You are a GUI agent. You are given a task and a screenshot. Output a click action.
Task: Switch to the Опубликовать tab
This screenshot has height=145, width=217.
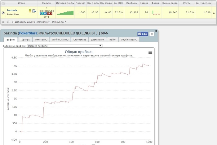129,40
